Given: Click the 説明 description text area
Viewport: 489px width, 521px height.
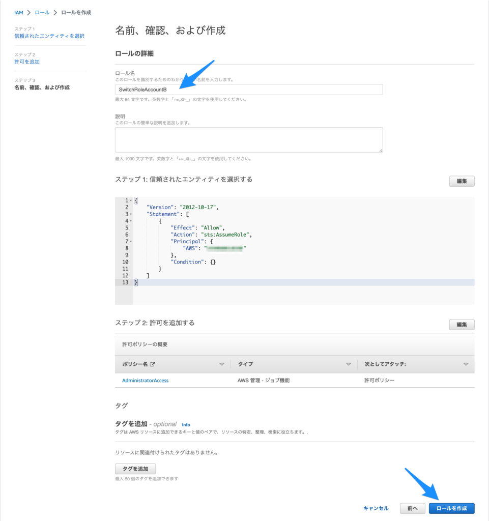Looking at the screenshot, I should (248, 139).
